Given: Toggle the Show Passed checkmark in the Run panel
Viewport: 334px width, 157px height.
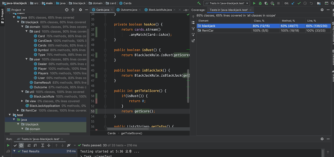Looking at the screenshot, I should [x=15, y=145].
